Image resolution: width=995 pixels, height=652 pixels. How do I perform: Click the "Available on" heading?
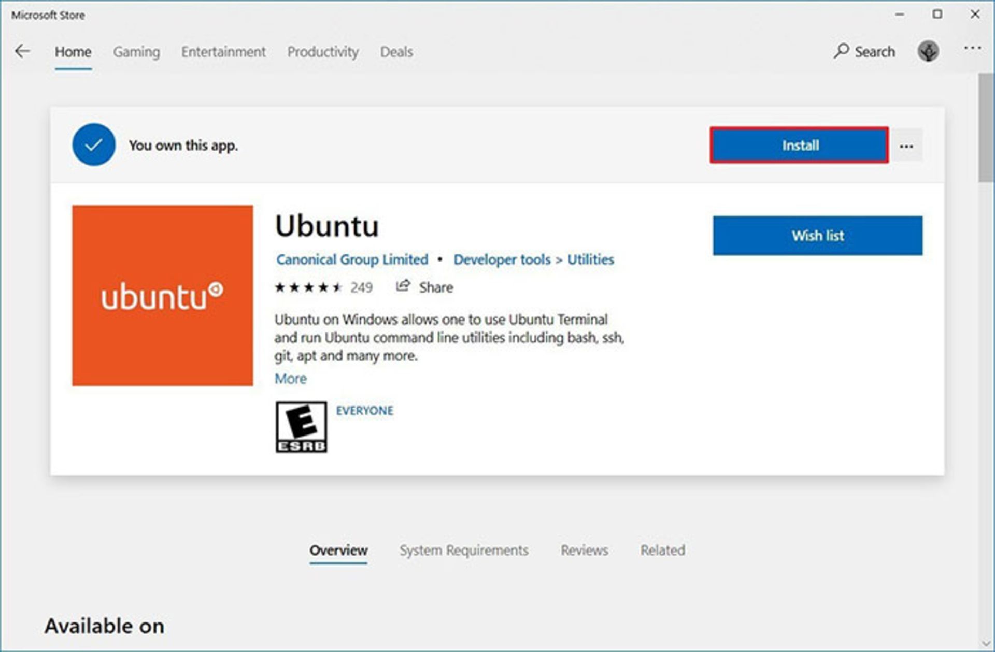click(105, 626)
